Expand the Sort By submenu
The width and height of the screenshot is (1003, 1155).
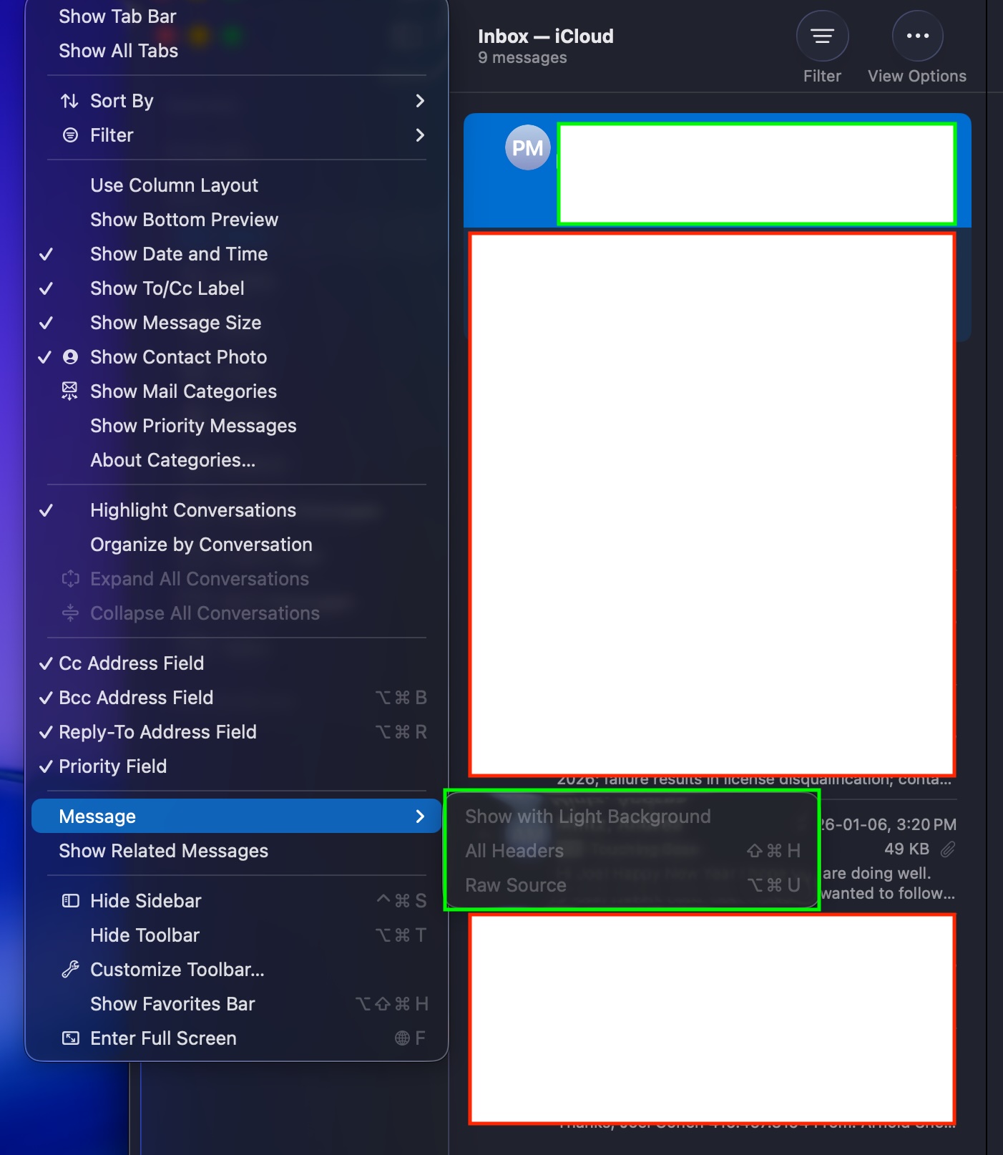click(420, 101)
